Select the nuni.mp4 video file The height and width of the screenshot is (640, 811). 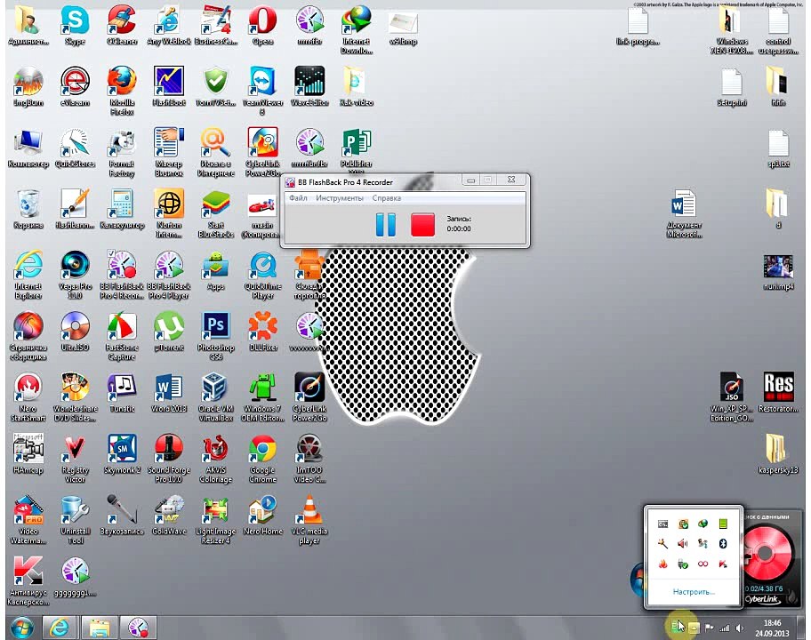coord(778,270)
